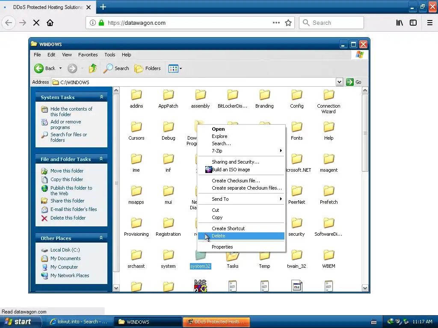Screen dimensions: 438x328
Task: Choose Properties in the context menu
Action: [241, 247]
